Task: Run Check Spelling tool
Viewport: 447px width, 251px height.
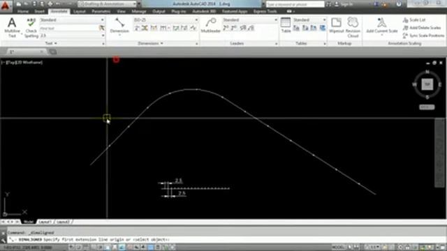Action: [31, 28]
